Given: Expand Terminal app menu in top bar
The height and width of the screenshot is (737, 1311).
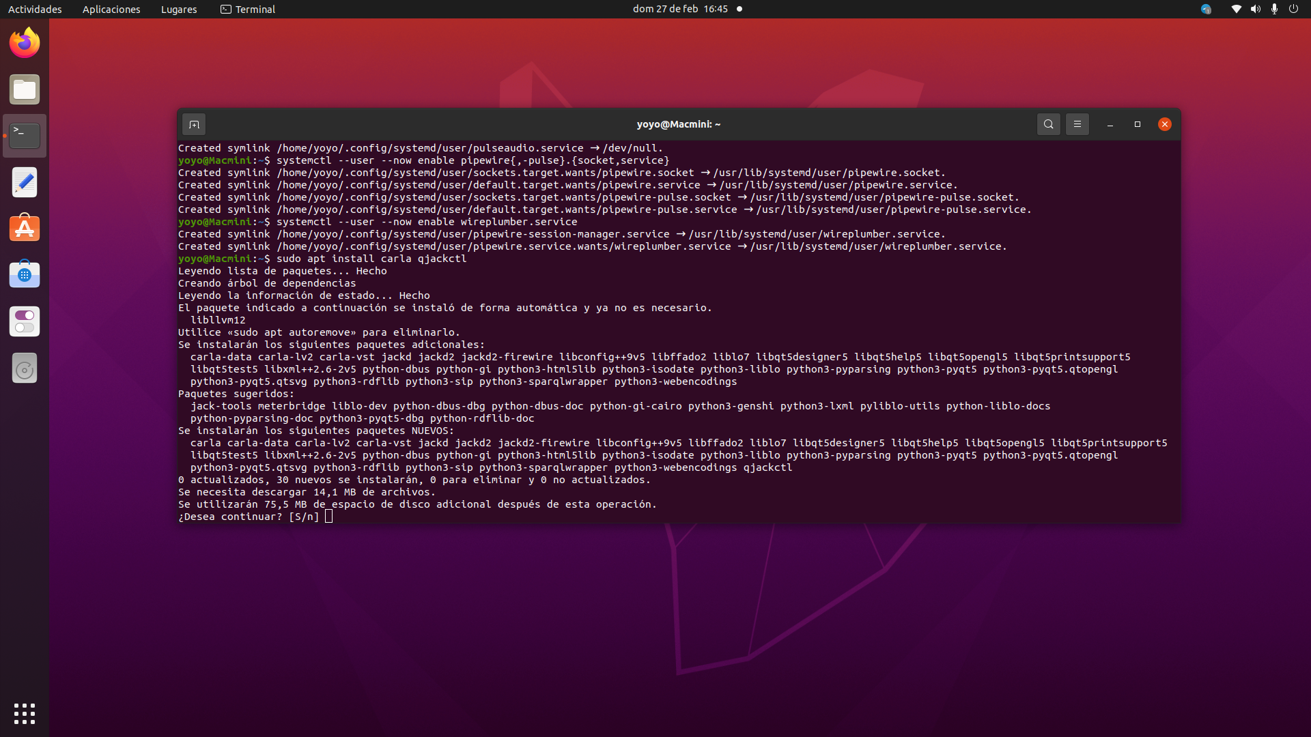Looking at the screenshot, I should pyautogui.click(x=248, y=9).
